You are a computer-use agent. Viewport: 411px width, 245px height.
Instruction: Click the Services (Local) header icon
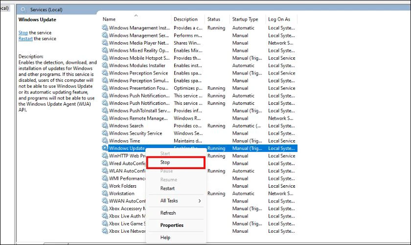point(23,10)
